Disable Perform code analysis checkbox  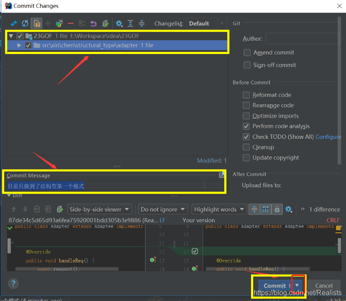click(x=246, y=126)
